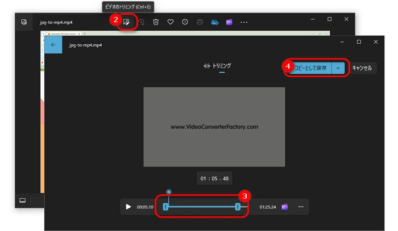
Task: Open the See more menu in back window
Action: 244,22
